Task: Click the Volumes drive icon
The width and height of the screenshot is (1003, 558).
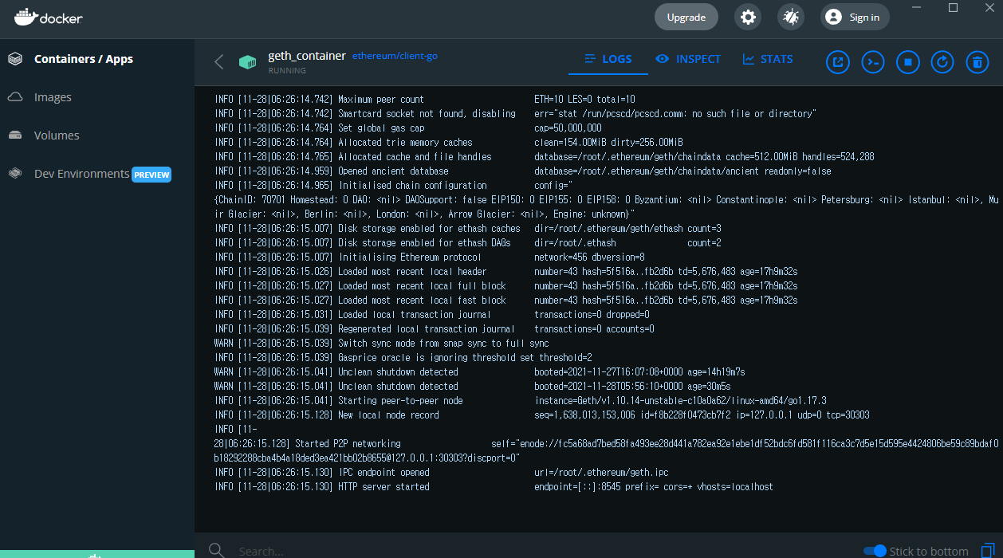Action: 15,136
